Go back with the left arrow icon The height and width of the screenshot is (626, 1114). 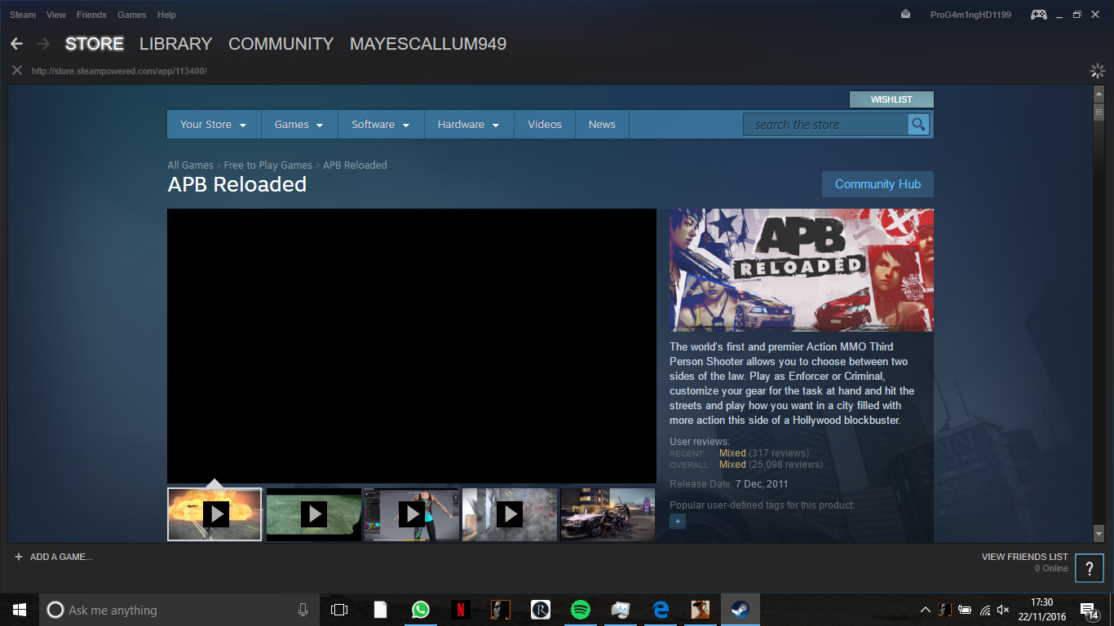(x=16, y=43)
